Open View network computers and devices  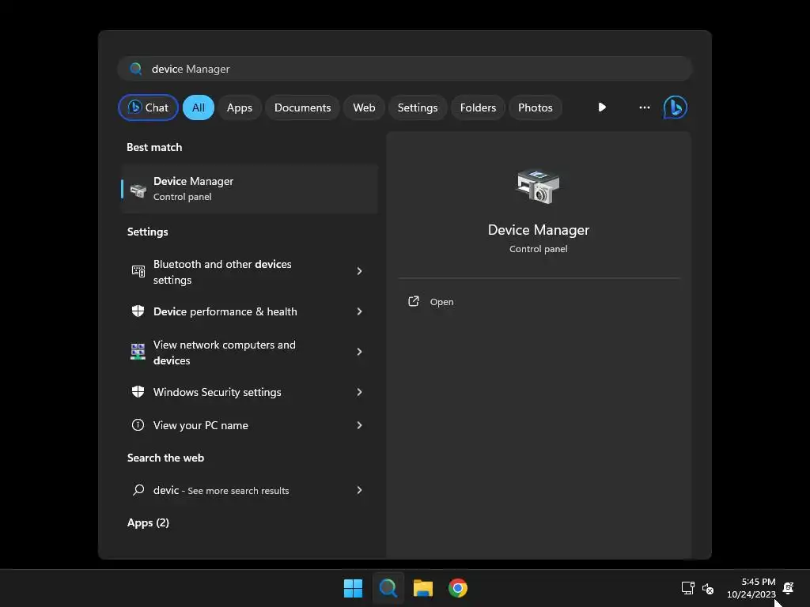coord(249,352)
